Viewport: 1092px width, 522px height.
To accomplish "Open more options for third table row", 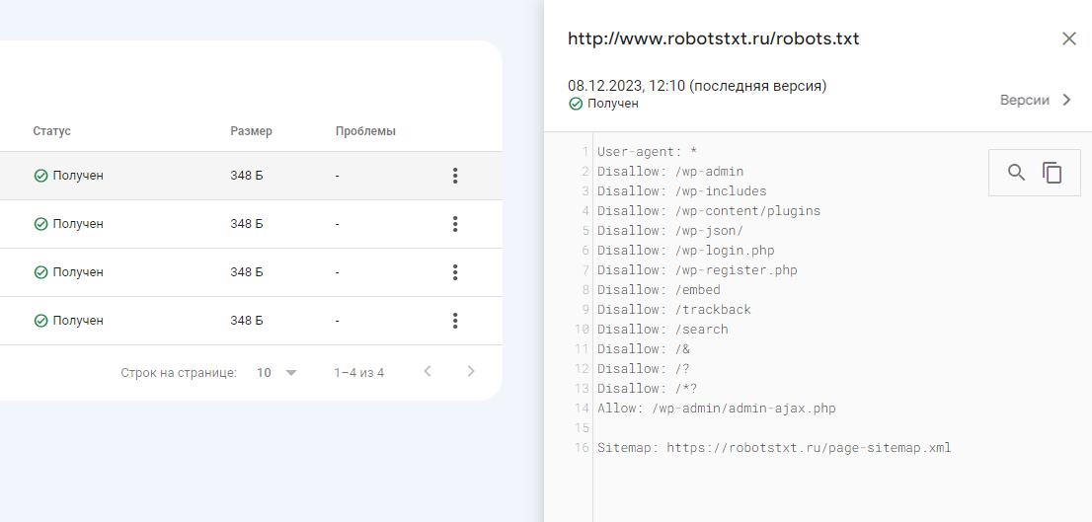I will click(455, 272).
